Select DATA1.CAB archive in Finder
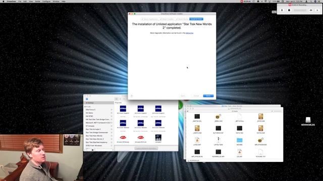323x181 pixels. (260, 129)
